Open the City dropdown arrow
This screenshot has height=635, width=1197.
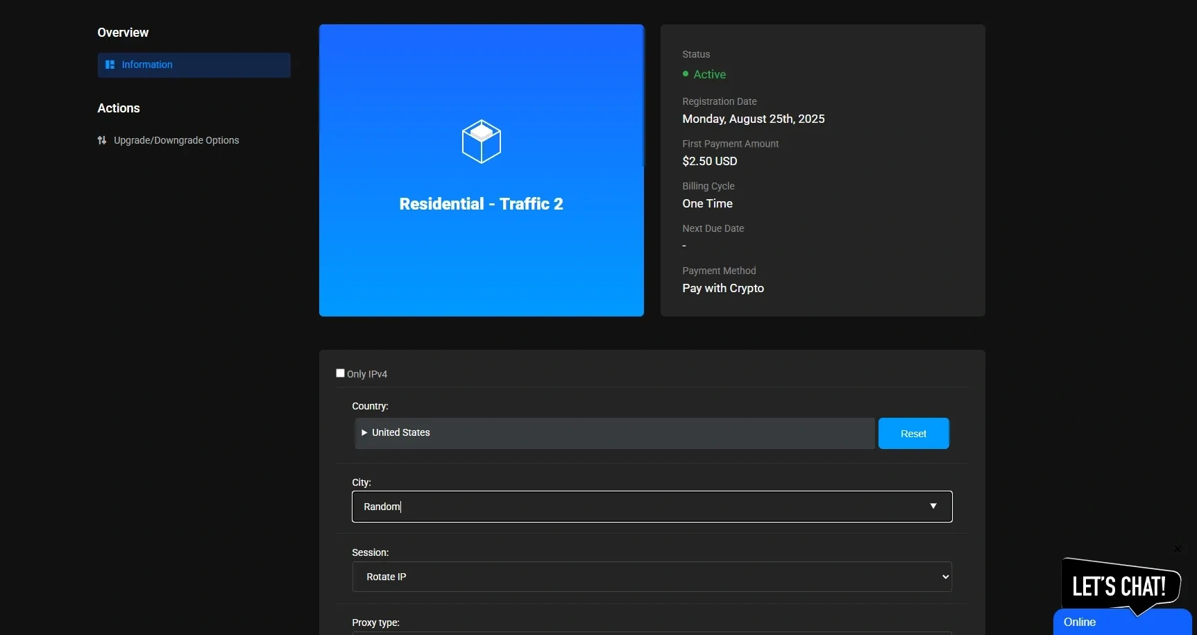click(x=933, y=507)
